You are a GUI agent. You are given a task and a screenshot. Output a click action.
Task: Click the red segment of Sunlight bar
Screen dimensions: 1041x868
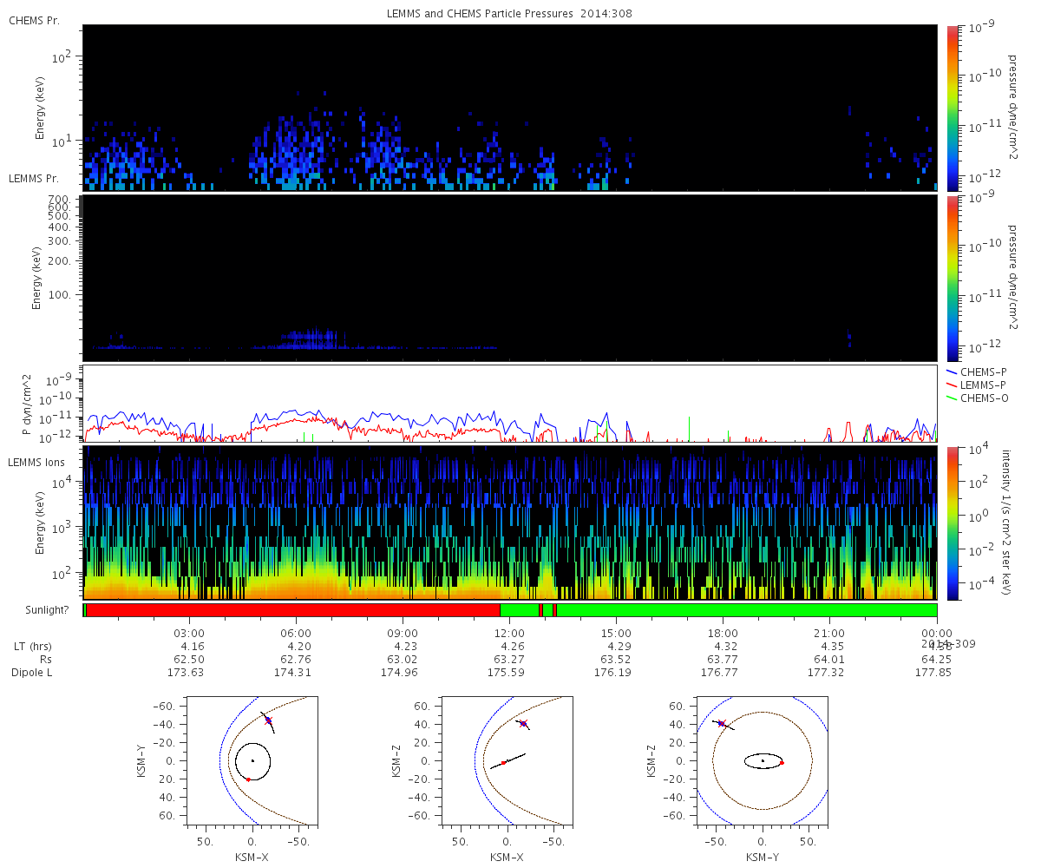pos(293,610)
